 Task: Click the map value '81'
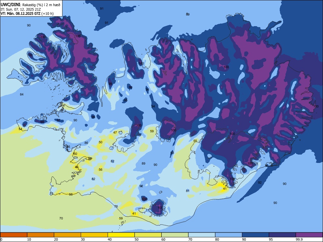(188, 191)
